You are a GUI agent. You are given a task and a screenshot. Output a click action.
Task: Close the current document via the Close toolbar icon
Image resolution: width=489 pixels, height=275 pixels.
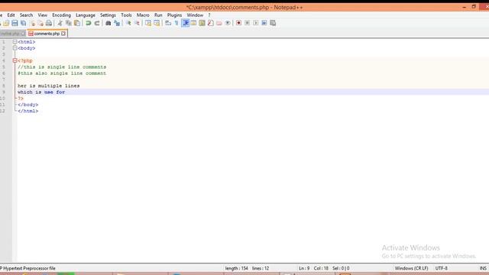pos(32,23)
